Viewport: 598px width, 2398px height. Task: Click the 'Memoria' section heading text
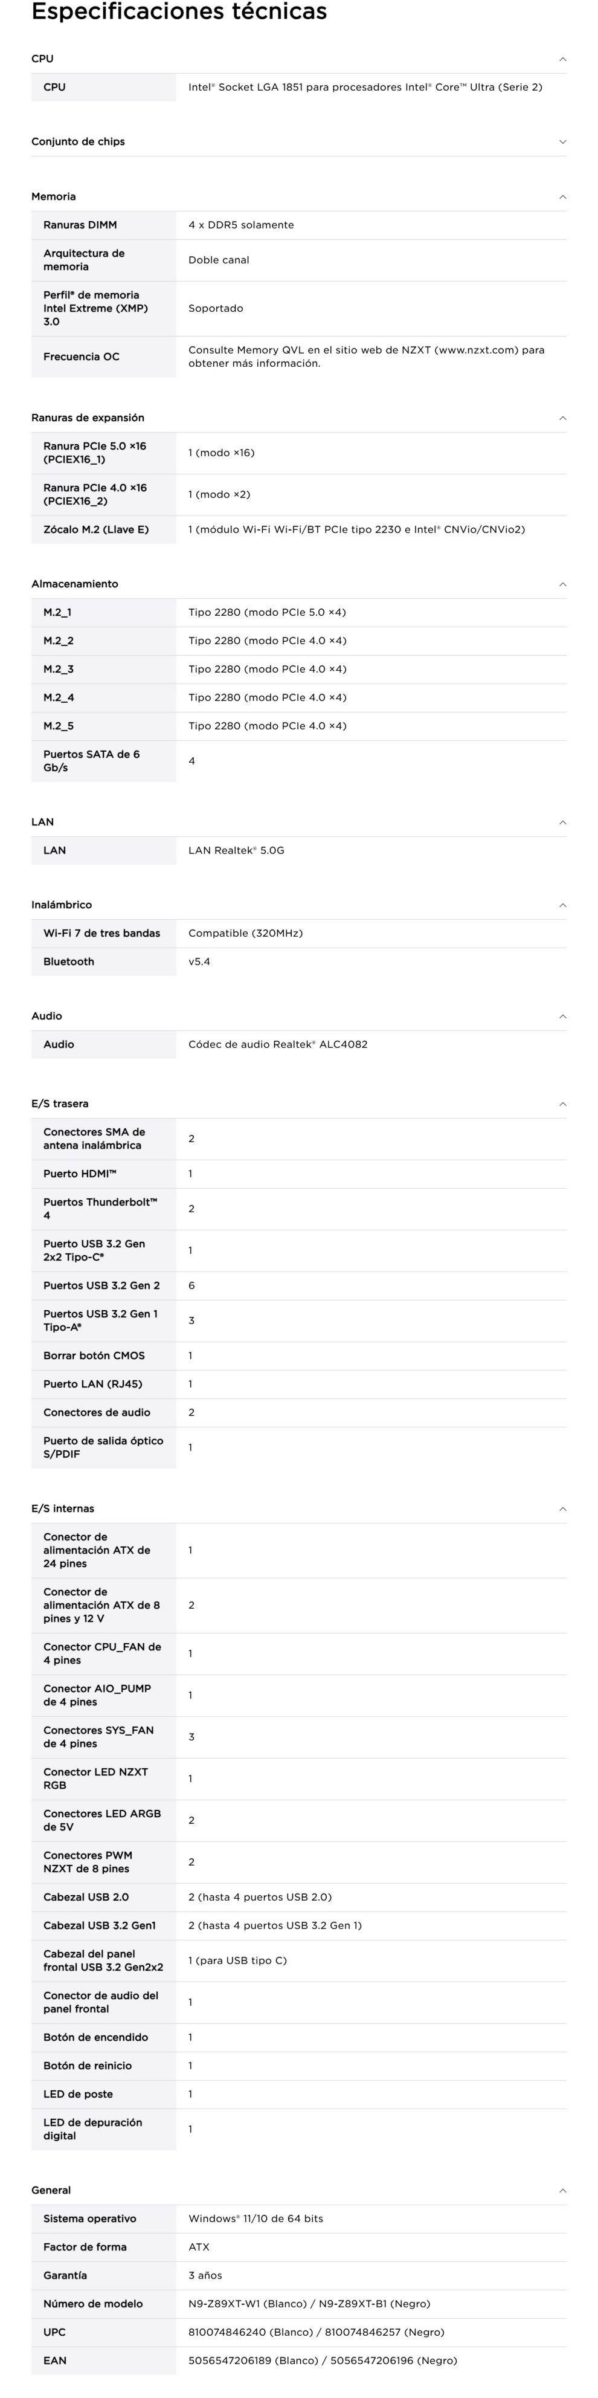(54, 196)
